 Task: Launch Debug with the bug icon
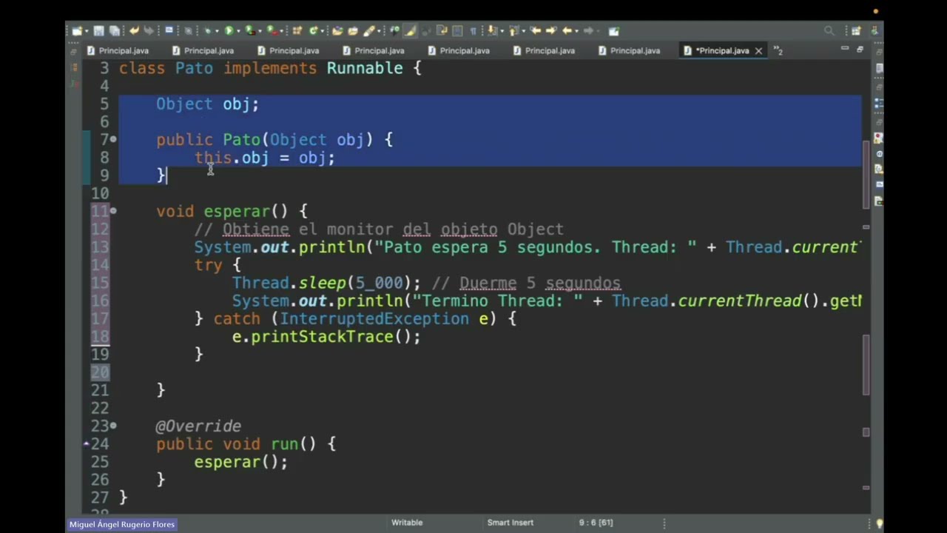(208, 31)
